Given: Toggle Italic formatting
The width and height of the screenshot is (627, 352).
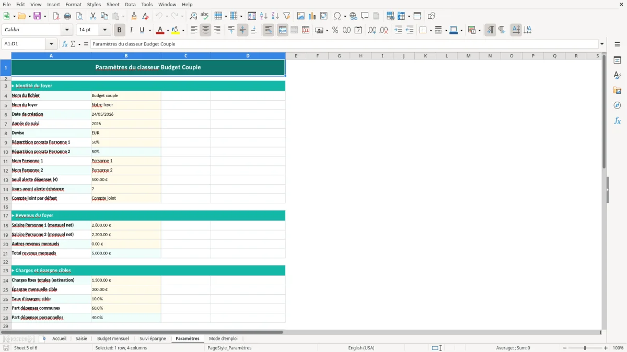Looking at the screenshot, I should coord(131,30).
